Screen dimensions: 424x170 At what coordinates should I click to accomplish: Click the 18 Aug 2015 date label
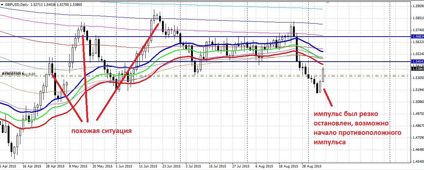click(289, 166)
